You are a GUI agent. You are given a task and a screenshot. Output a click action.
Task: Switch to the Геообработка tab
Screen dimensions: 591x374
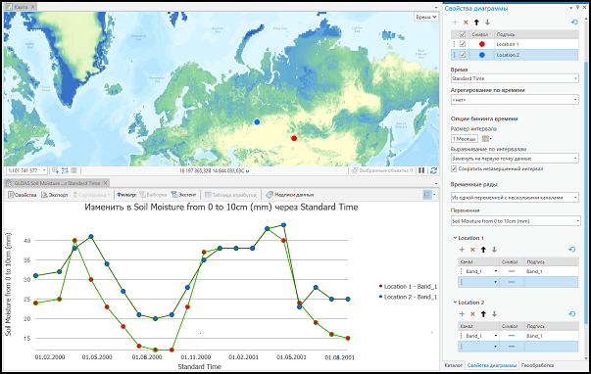point(537,365)
